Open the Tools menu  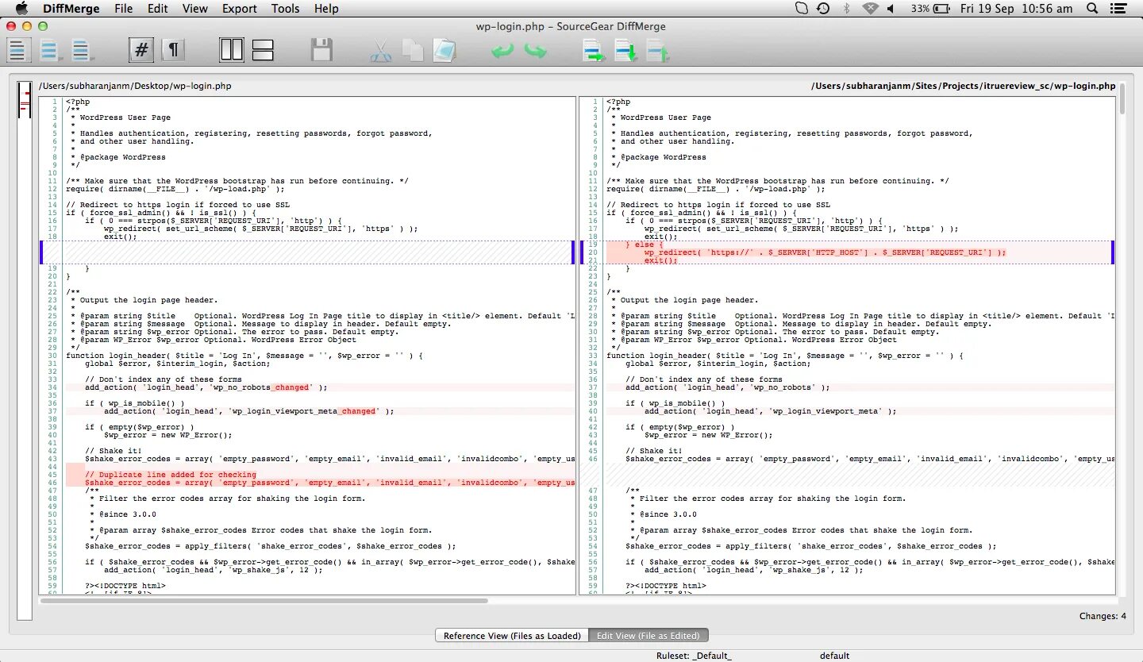[286, 9]
